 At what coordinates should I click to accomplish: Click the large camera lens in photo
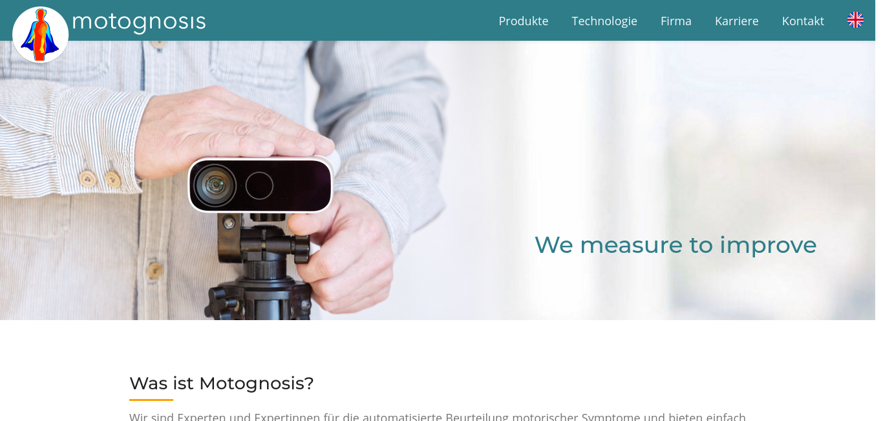tap(213, 185)
